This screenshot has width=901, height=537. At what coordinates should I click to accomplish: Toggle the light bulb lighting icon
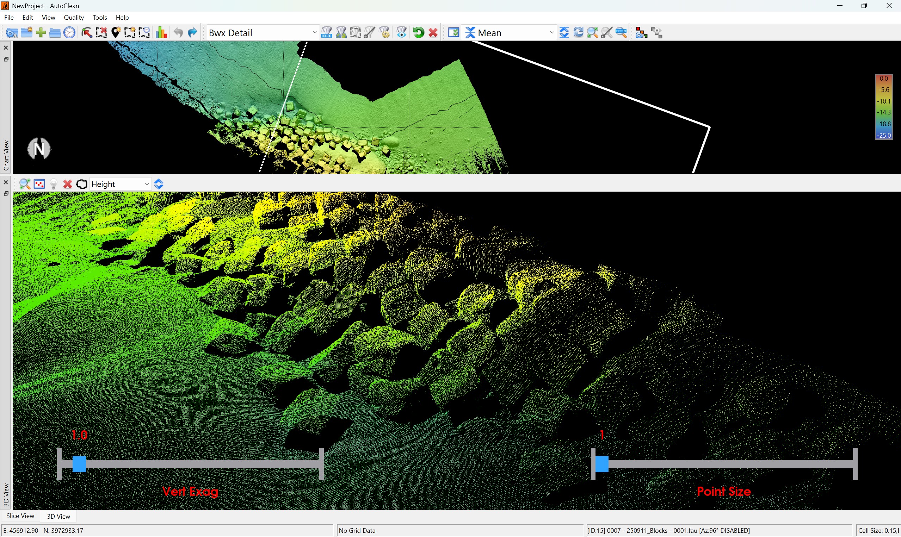(54, 184)
